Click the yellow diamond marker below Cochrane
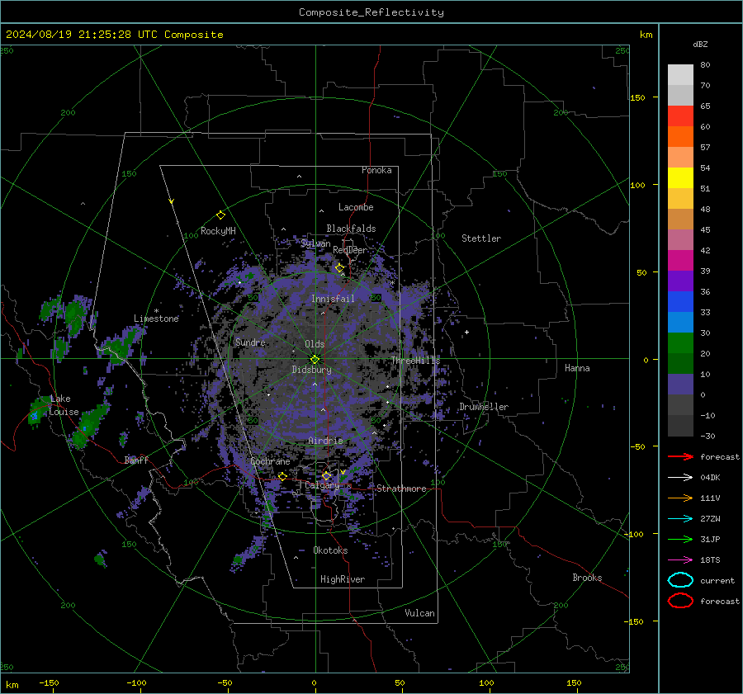Screen dimensions: 743x694 (282, 476)
